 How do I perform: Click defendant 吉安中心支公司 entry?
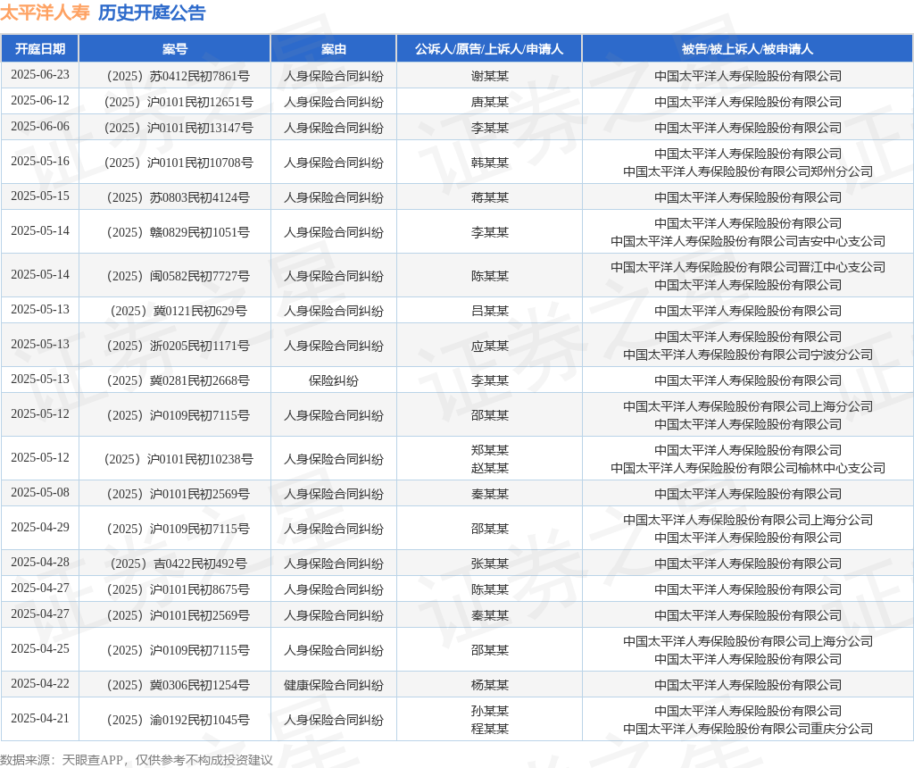point(748,241)
